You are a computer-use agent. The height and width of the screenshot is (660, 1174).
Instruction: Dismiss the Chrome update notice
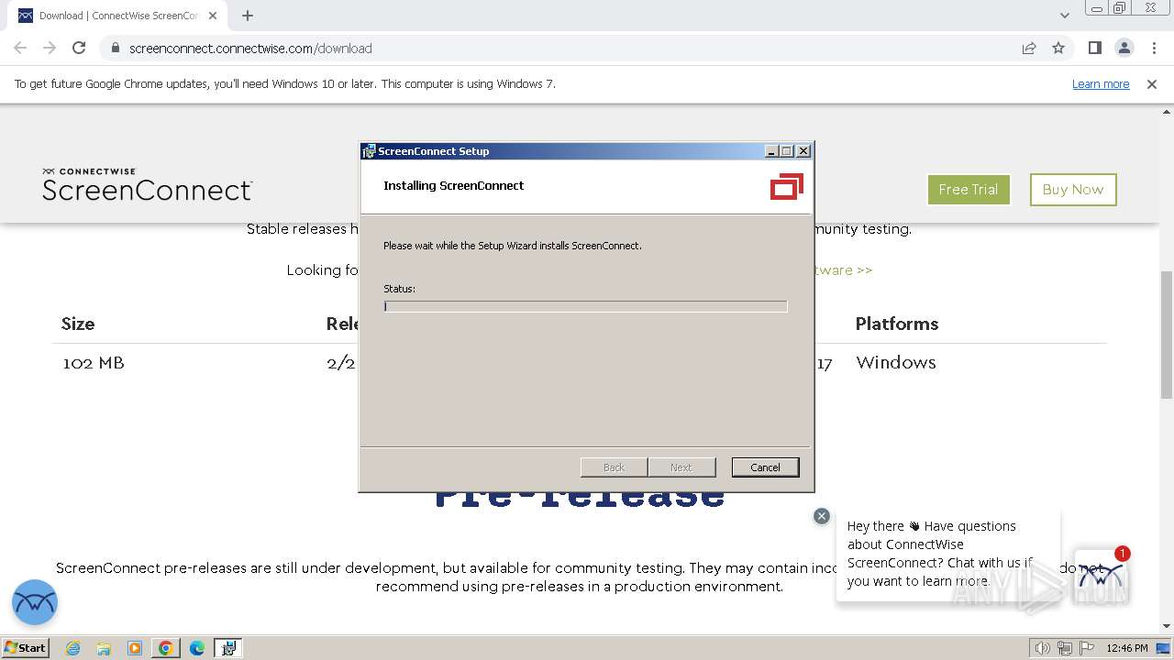pos(1152,83)
